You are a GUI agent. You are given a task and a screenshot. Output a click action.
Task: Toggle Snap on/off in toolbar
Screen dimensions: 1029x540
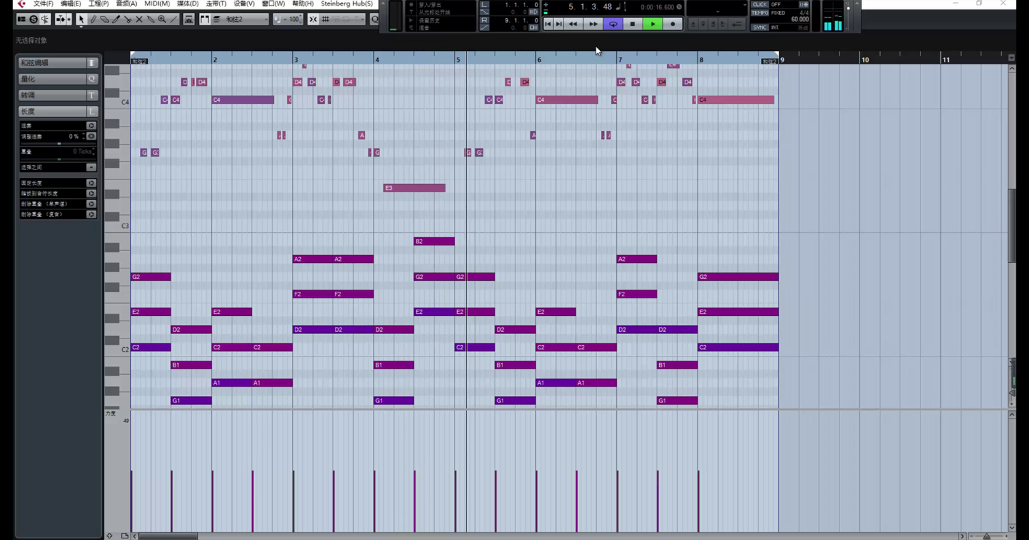(x=313, y=19)
